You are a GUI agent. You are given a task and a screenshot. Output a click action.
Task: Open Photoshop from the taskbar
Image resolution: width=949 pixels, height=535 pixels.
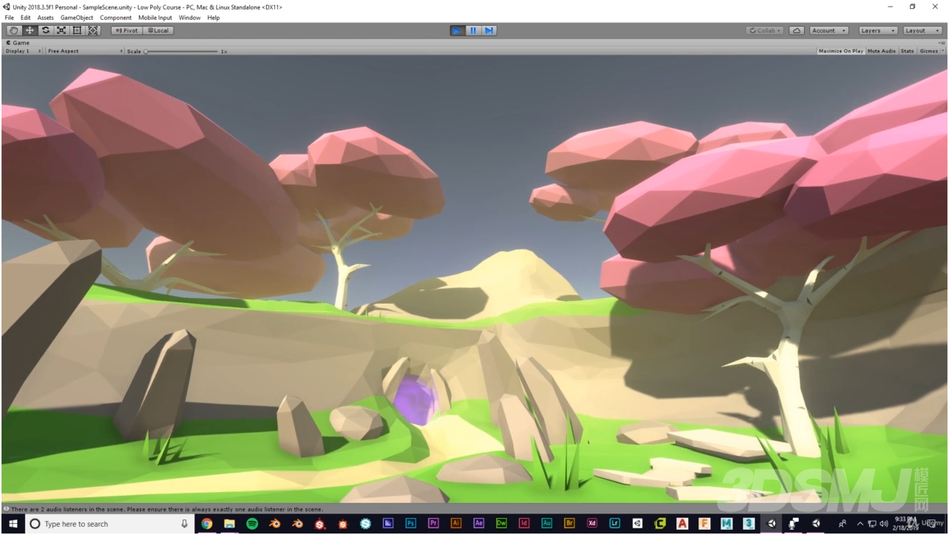point(411,523)
